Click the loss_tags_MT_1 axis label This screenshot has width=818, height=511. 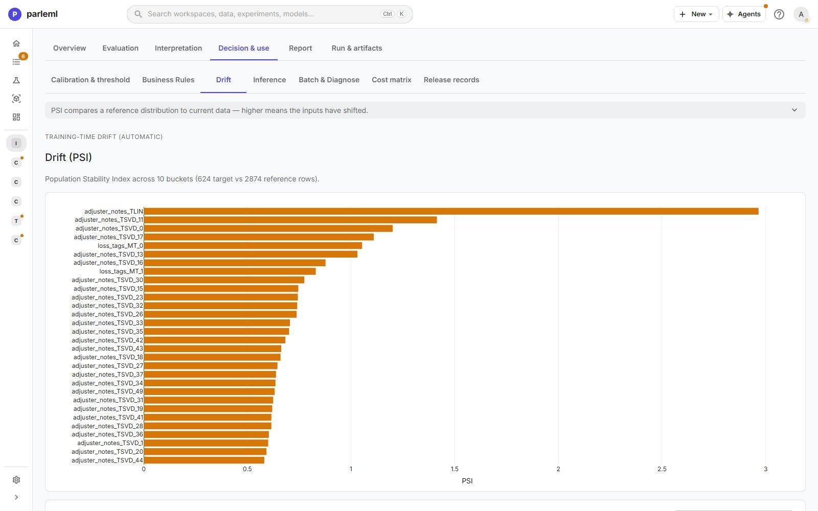[x=121, y=271]
